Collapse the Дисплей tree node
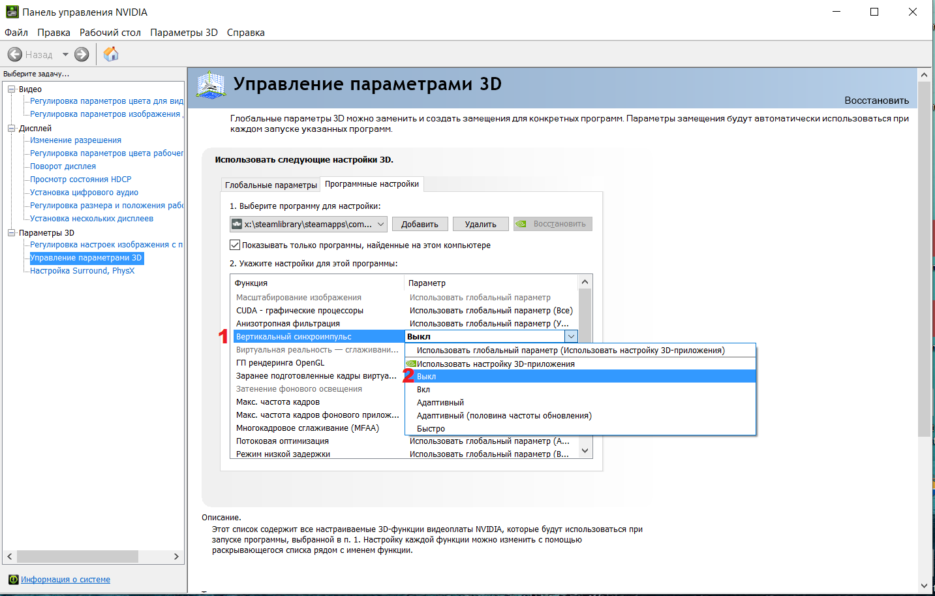Screen dimensions: 935x596 12,129
